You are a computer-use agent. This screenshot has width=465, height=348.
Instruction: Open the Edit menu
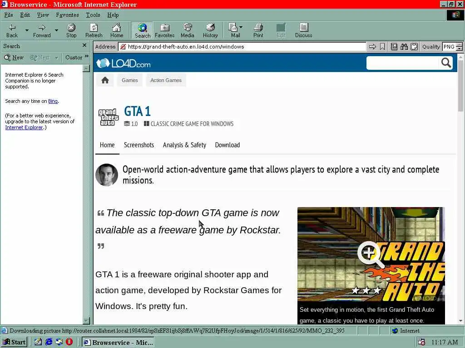25,15
